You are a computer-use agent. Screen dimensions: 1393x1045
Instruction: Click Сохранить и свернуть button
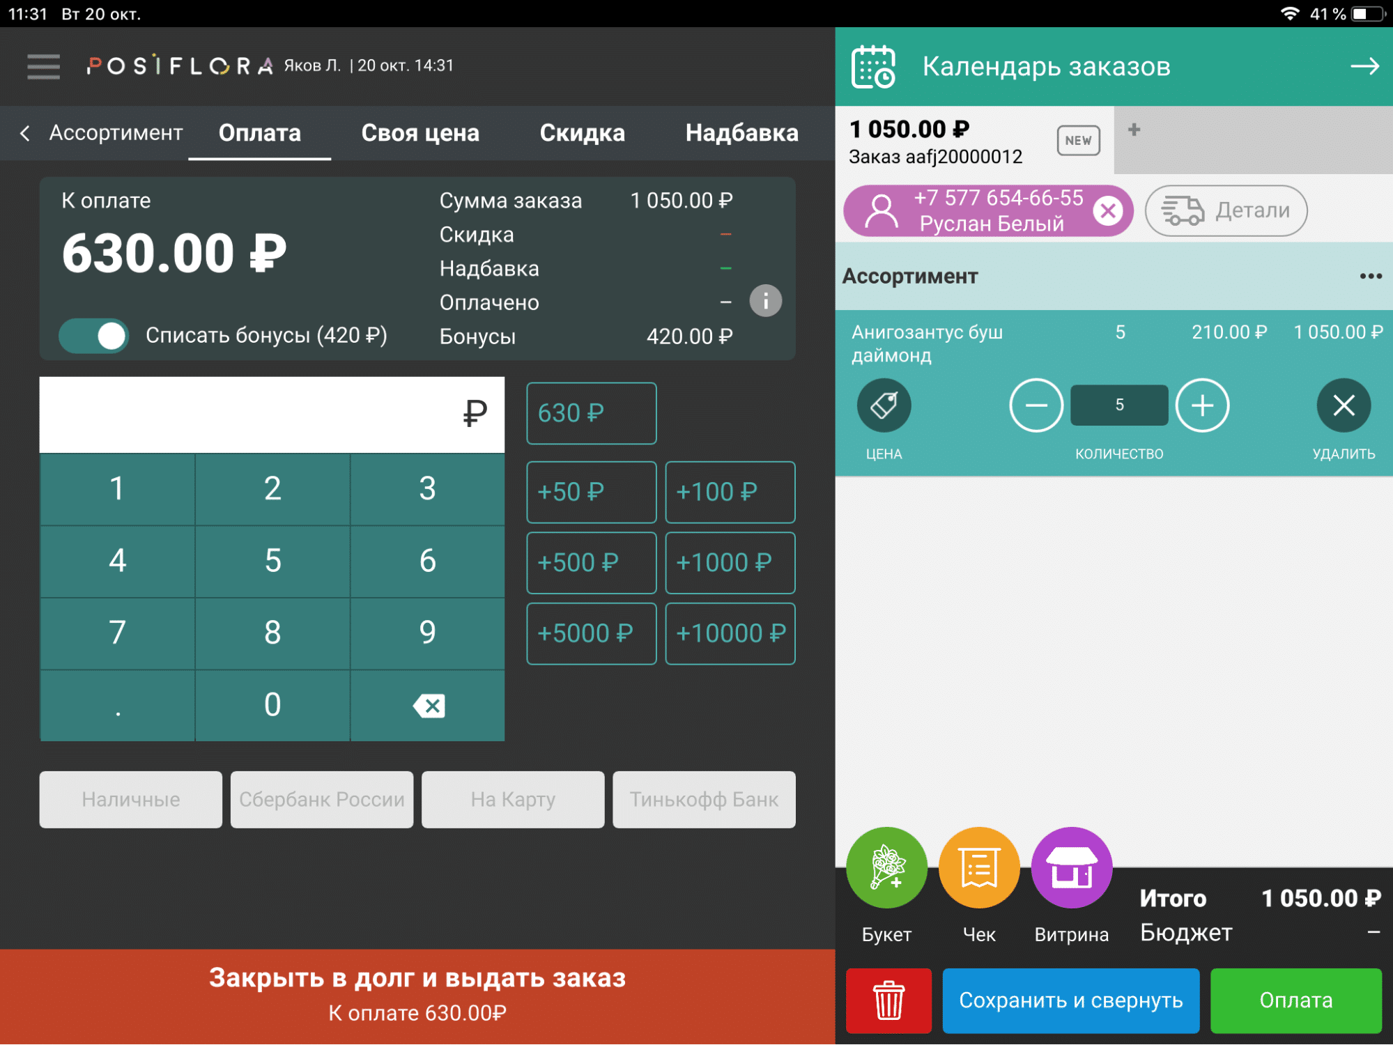[1071, 1000]
